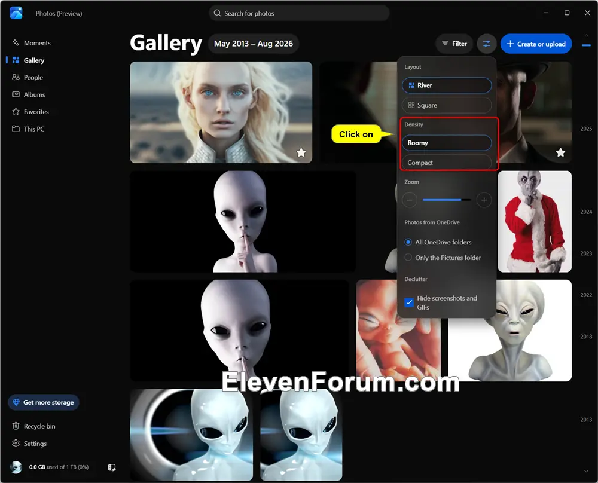Jump to 2018 on the timeline
598x483 pixels.
pos(586,337)
